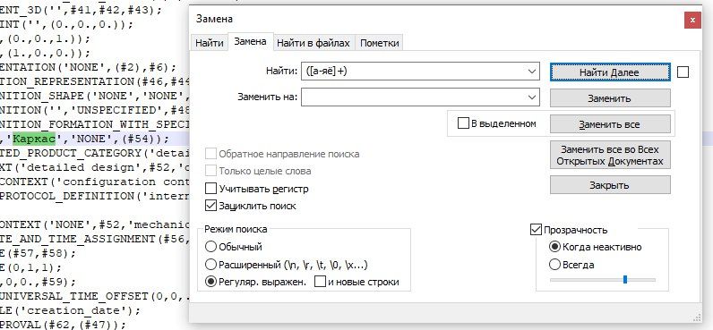The image size is (713, 330).
Task: Select Когда неактивно transparency option
Action: pyautogui.click(x=554, y=247)
